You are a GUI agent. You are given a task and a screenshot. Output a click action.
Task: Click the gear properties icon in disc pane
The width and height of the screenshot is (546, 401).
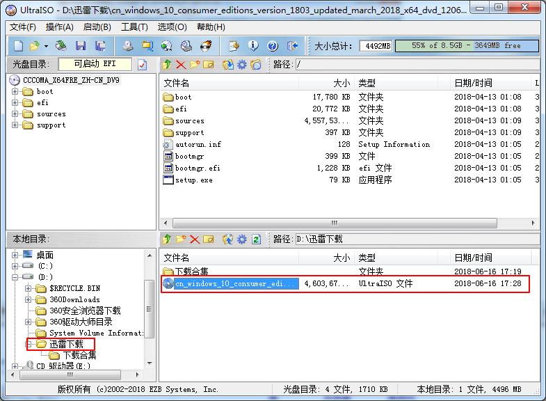[241, 65]
